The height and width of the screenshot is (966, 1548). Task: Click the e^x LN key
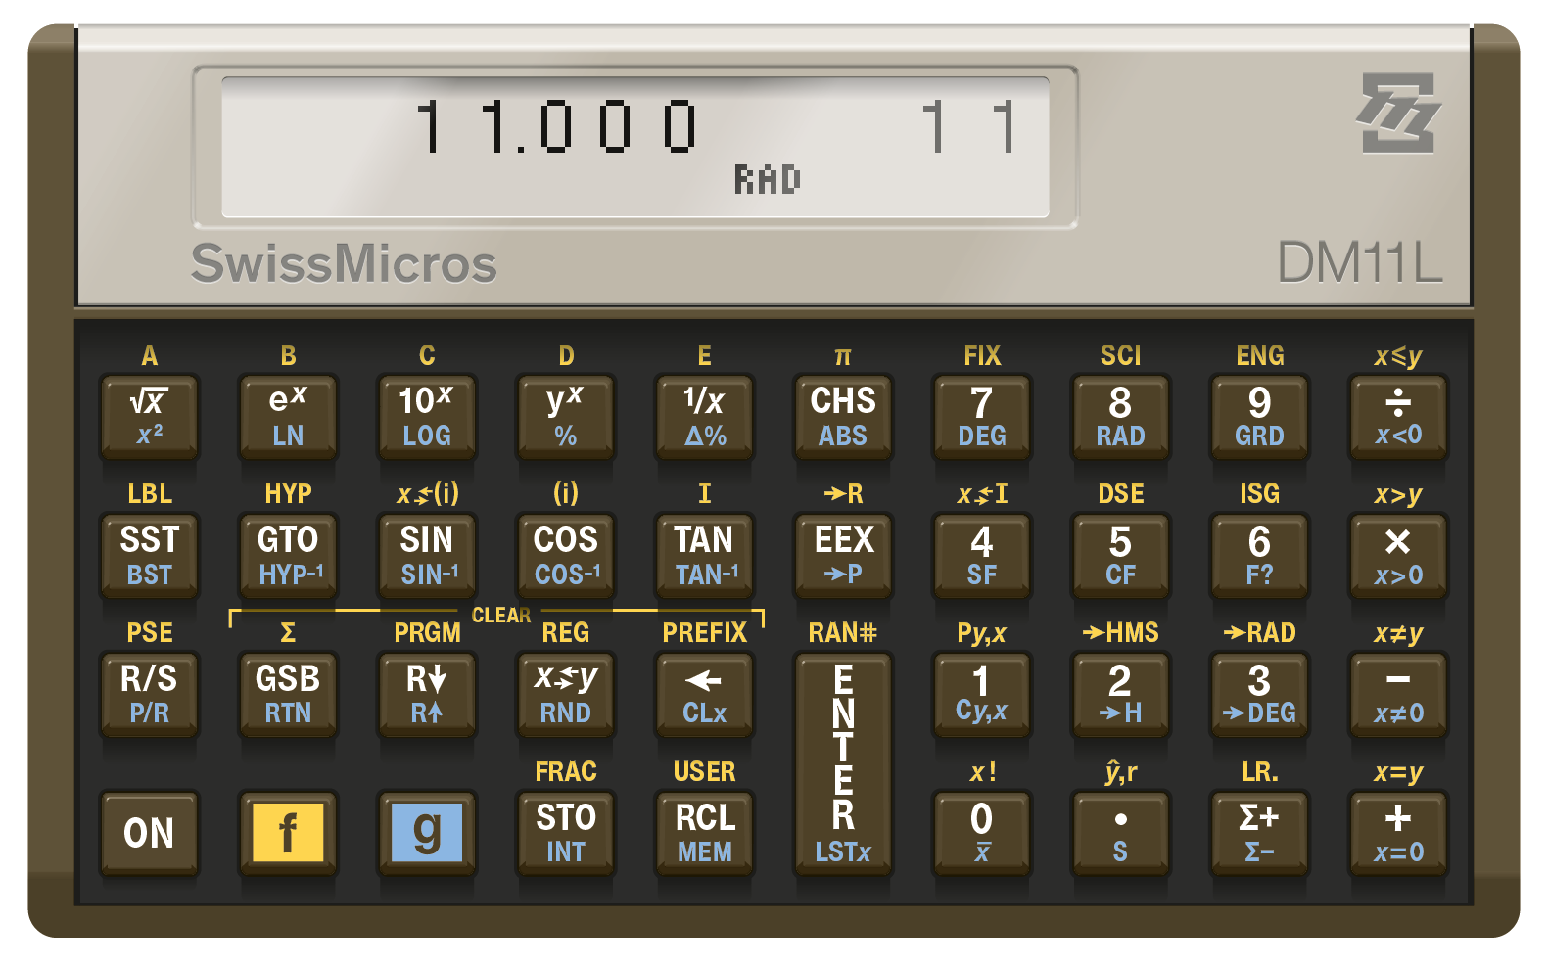click(288, 417)
